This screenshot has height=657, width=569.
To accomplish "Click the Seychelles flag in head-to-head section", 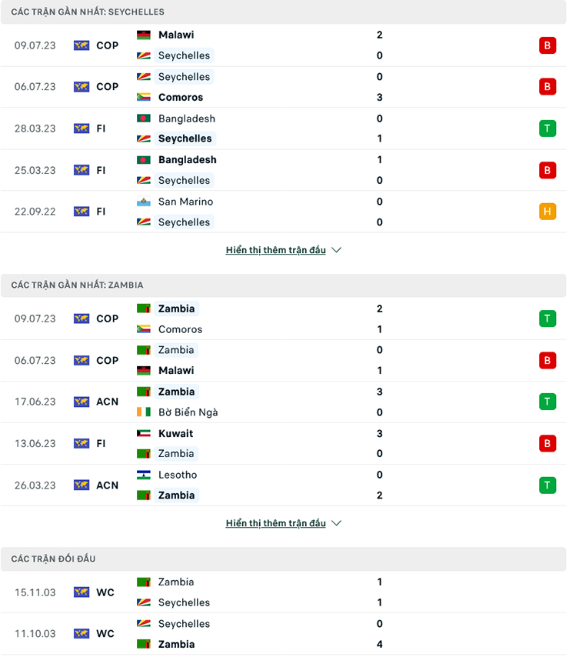I will click(143, 602).
